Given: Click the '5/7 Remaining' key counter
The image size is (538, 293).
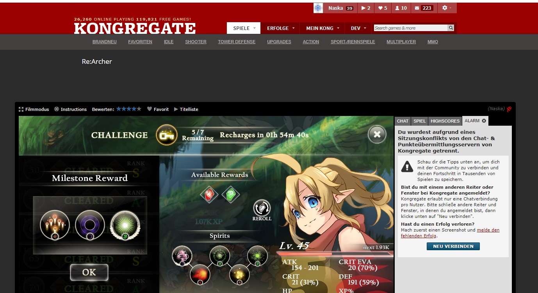Looking at the screenshot, I should coord(198,135).
